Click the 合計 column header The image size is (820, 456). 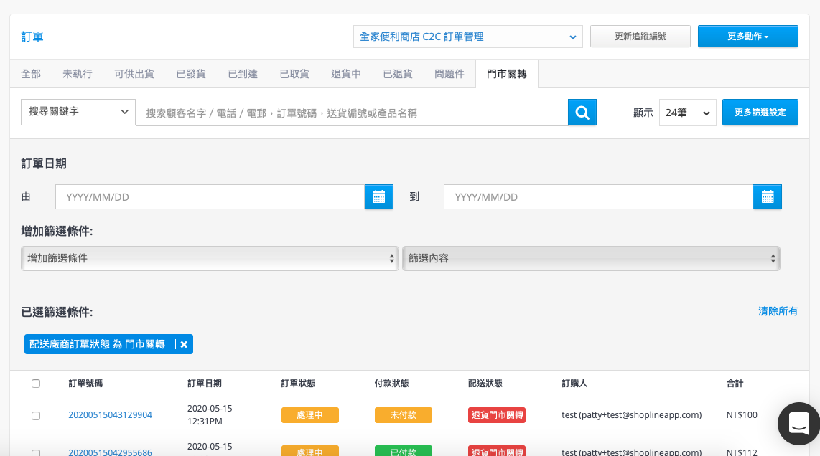735,384
